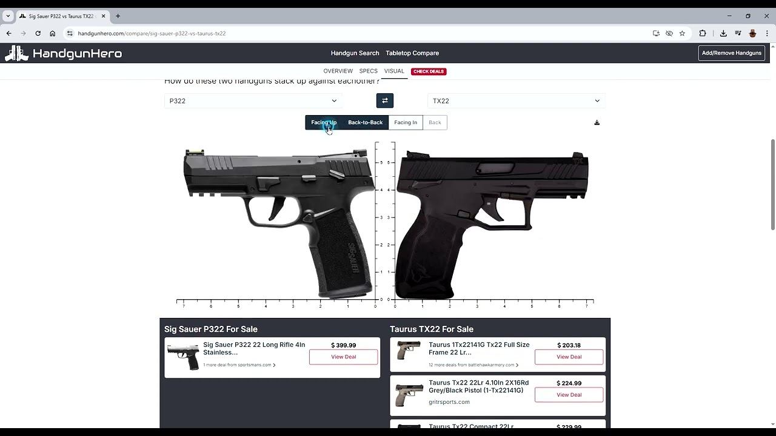776x436 pixels.
Task: Click the Sig Sauer P322 For Sale heading
Action: (211, 329)
